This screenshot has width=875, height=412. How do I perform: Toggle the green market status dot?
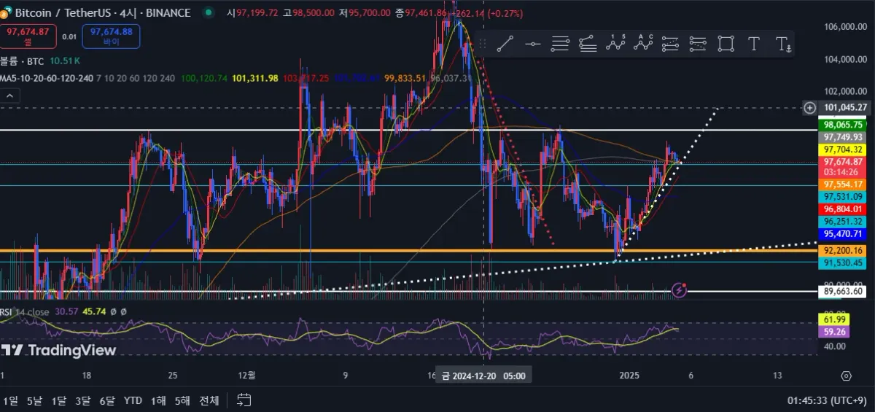tap(209, 13)
